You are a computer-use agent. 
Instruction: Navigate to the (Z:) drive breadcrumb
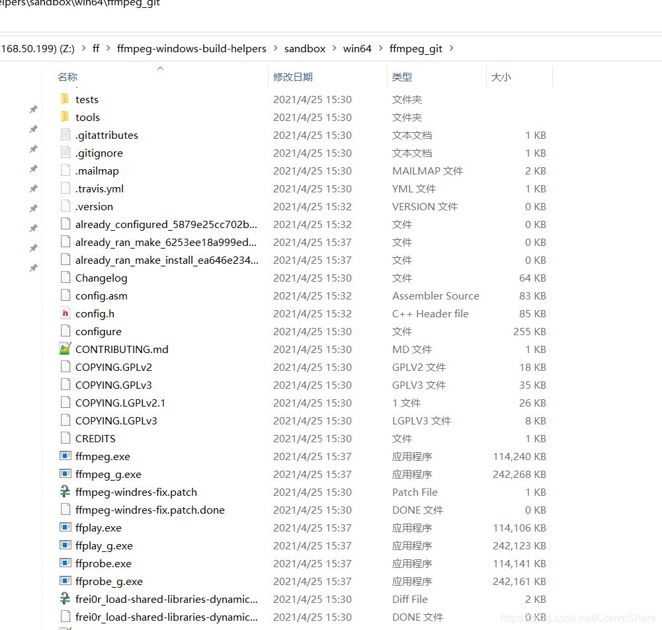coord(38,48)
